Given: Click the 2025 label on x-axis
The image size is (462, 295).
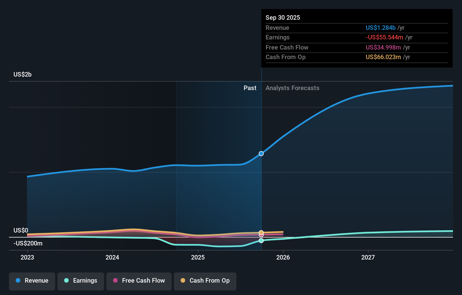Looking at the screenshot, I should [198, 257].
